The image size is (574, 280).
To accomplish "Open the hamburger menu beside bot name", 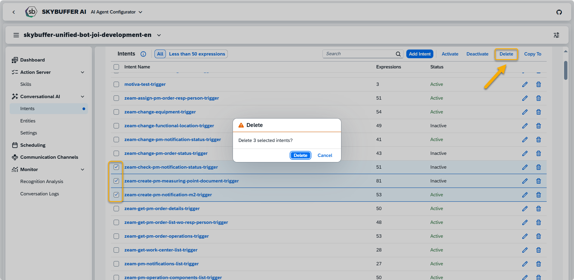I will (16, 35).
